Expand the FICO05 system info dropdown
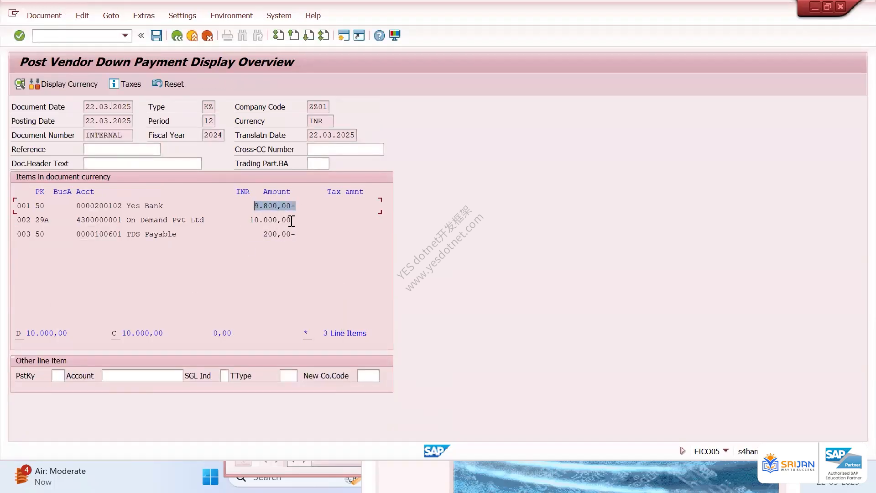Viewport: 876px width, 493px height. (726, 451)
